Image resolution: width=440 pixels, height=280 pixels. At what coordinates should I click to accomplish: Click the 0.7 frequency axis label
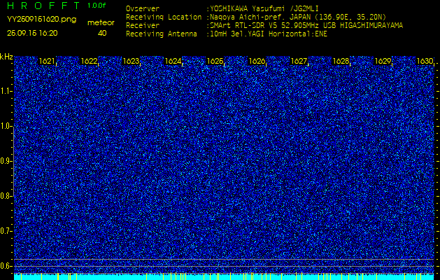(x=5, y=231)
